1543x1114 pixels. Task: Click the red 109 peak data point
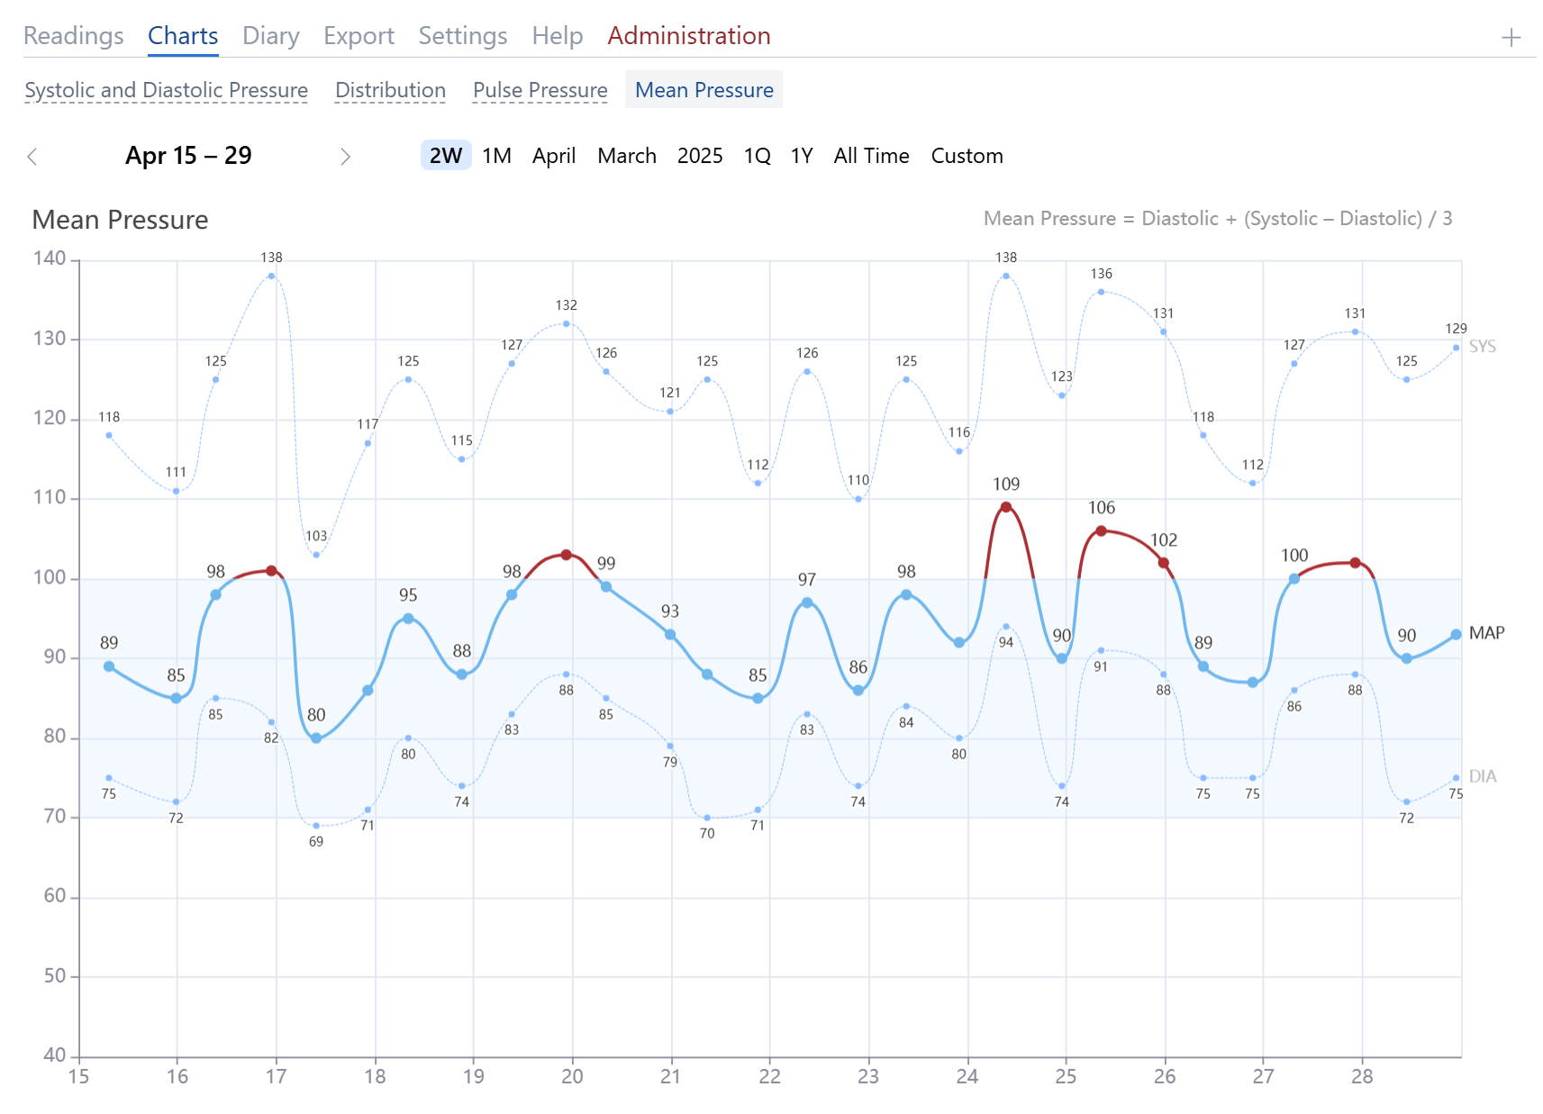[1006, 506]
